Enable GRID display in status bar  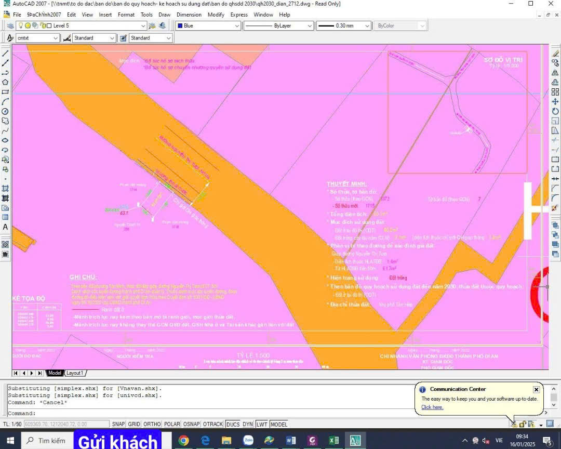pos(135,424)
